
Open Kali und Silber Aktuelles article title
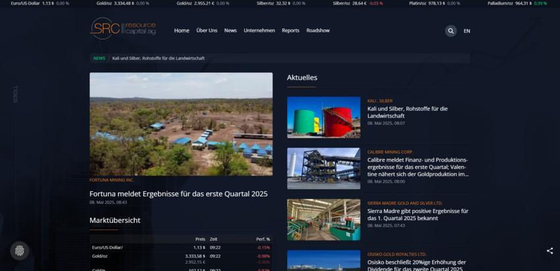click(408, 112)
